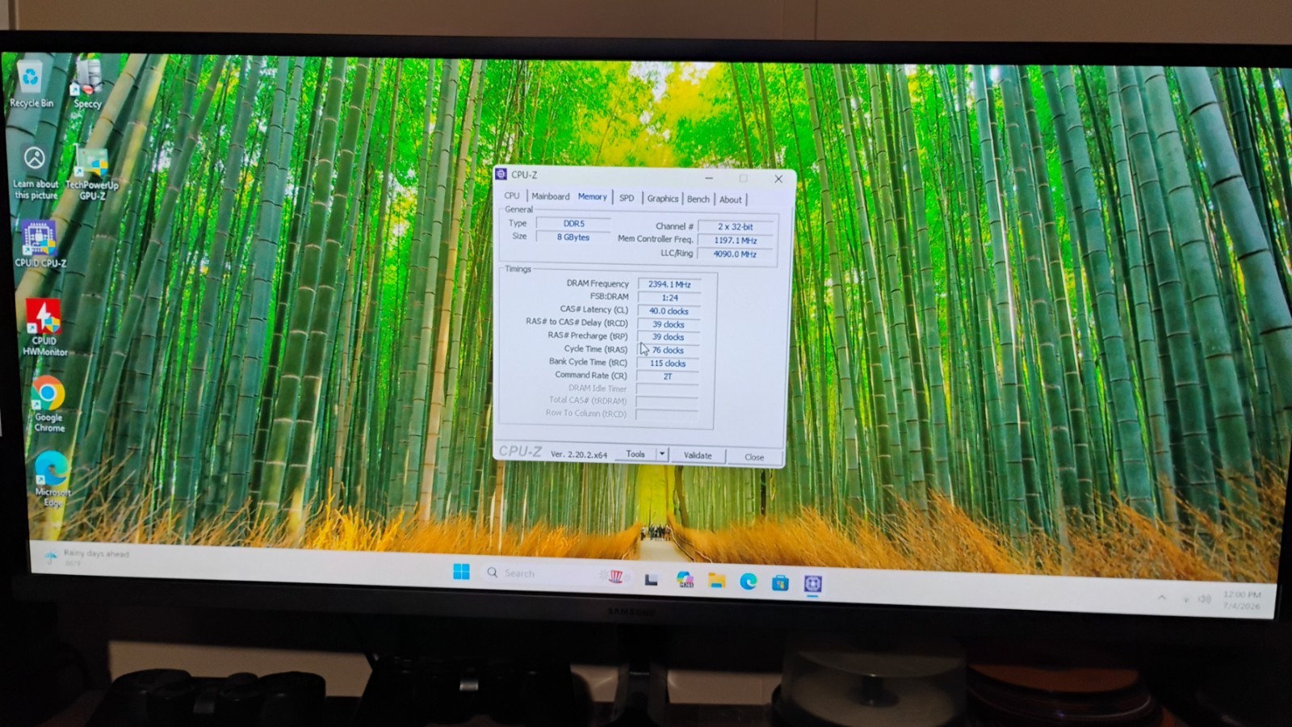Show hidden system tray icons
This screenshot has width=1292, height=727.
tap(1161, 598)
